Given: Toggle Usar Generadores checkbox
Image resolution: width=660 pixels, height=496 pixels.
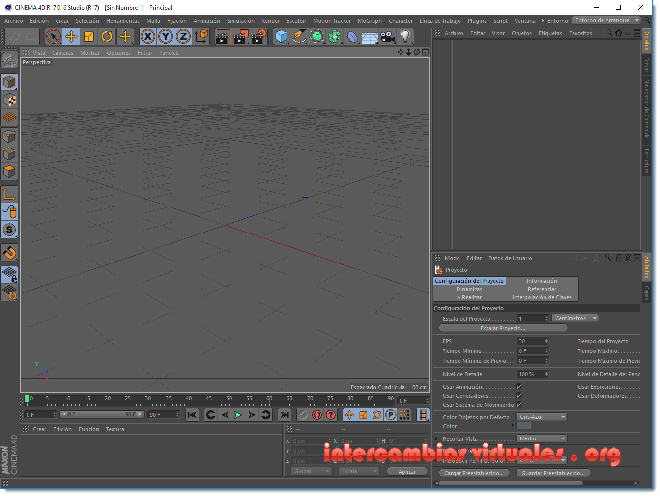Looking at the screenshot, I should click(519, 396).
